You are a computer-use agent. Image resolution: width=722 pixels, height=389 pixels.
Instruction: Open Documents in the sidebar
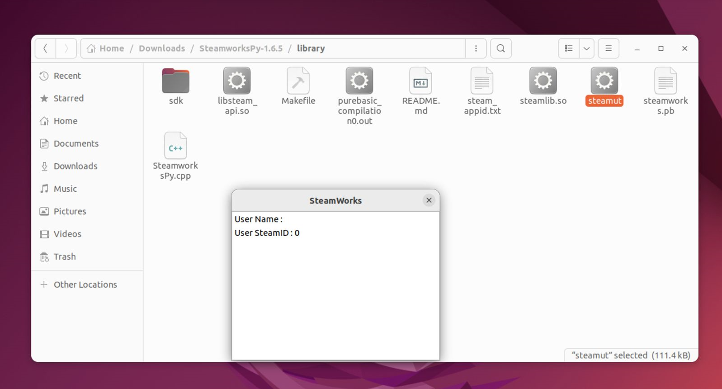(x=87, y=143)
